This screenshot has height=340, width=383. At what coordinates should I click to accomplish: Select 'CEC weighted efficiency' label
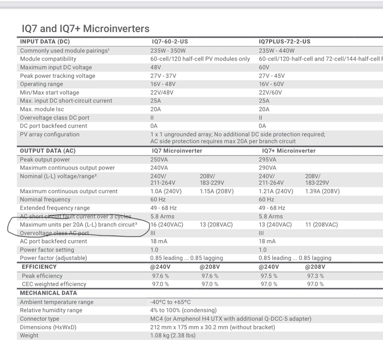54,284
